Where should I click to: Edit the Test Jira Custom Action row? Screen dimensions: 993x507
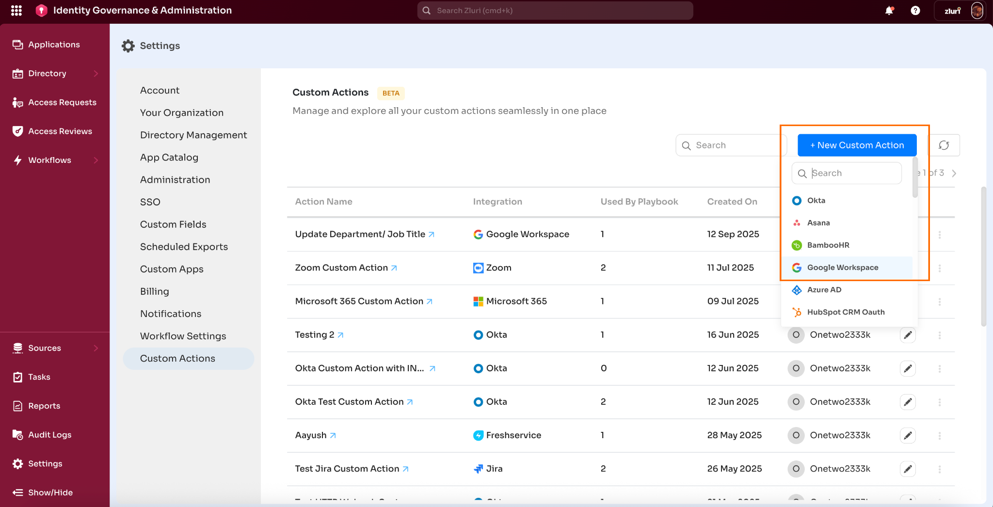pyautogui.click(x=908, y=469)
